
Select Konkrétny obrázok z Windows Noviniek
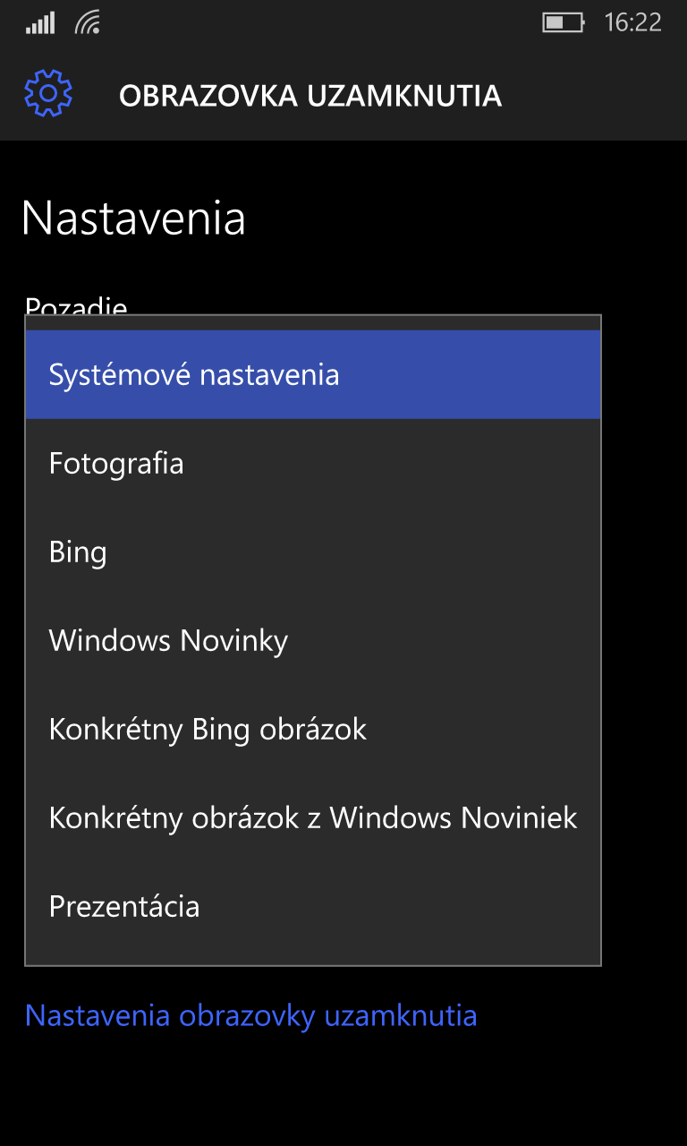(x=313, y=817)
